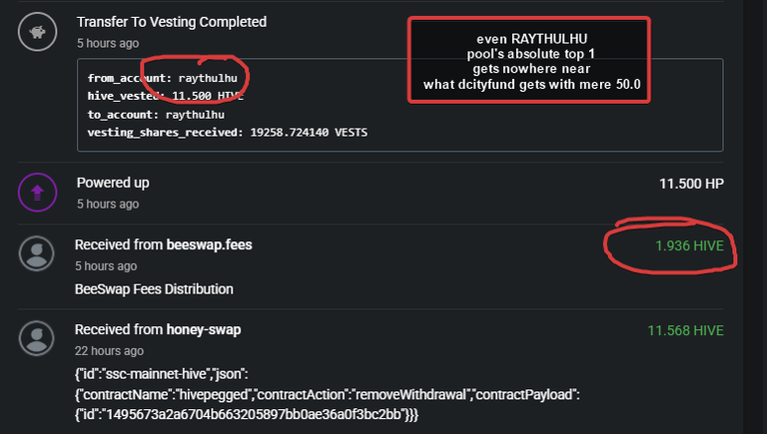Click the vesting_shares_received VESTS line

[228, 133]
